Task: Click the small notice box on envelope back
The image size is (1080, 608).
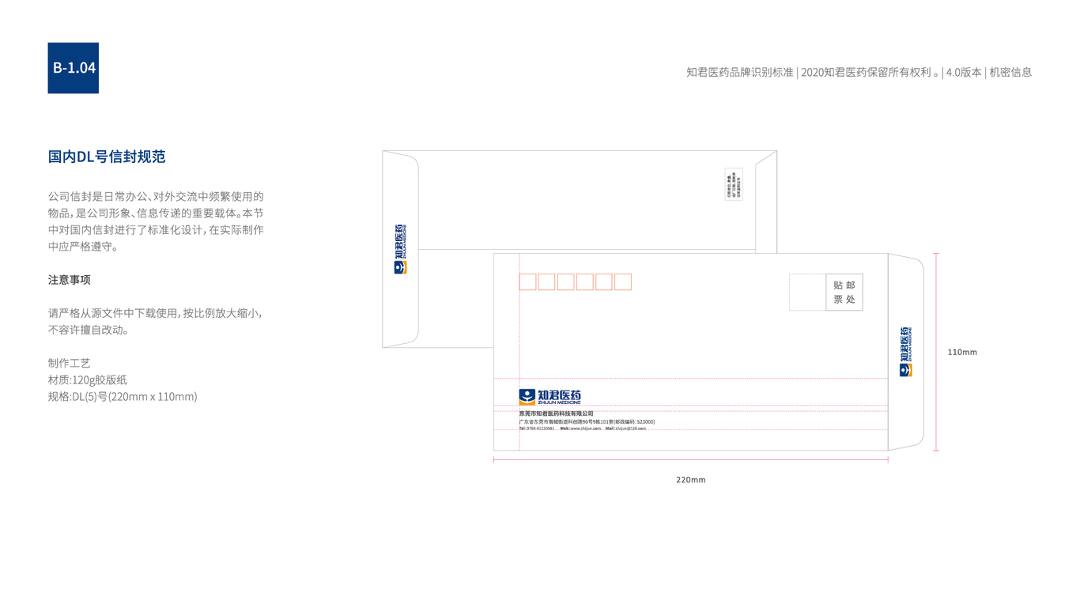Action: [734, 184]
